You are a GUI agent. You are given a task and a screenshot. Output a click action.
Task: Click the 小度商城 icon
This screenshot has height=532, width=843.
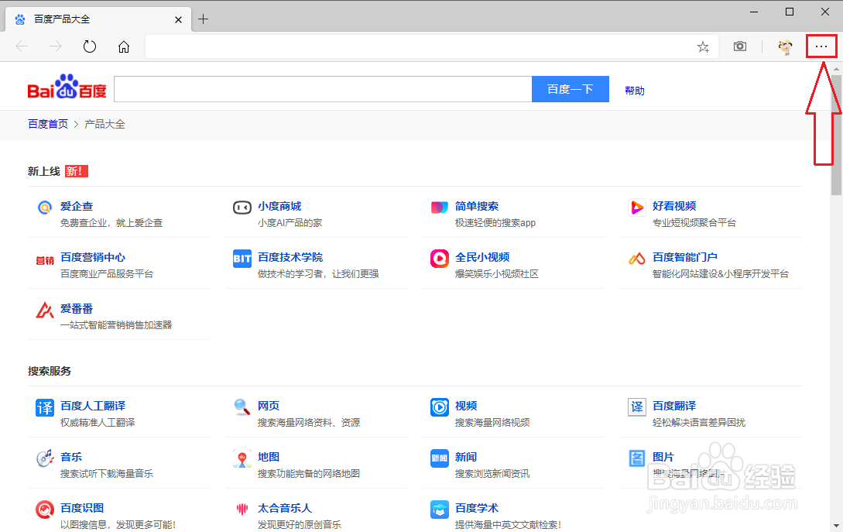242,207
